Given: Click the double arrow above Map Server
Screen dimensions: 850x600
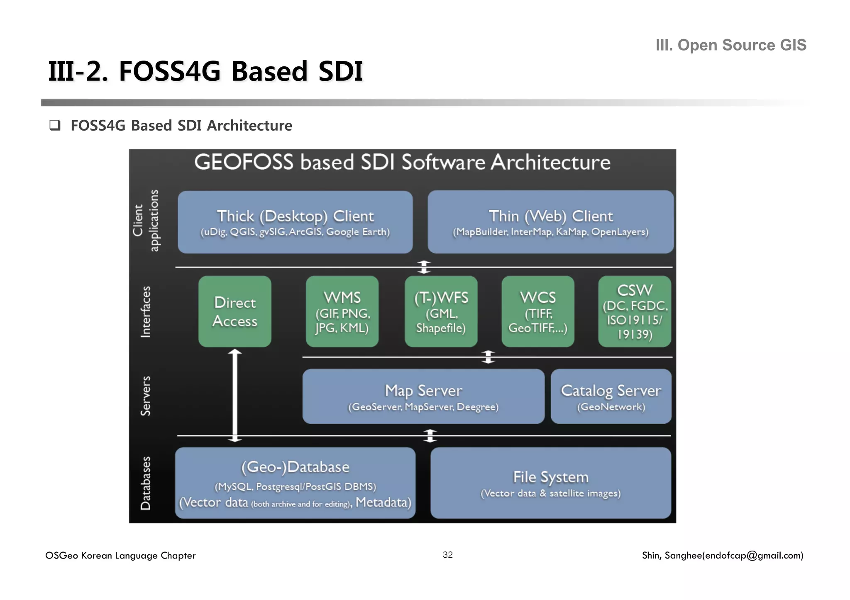Looking at the screenshot, I should click(x=488, y=357).
